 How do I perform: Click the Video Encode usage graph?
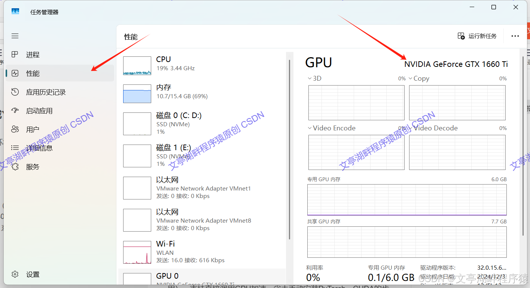click(x=356, y=152)
